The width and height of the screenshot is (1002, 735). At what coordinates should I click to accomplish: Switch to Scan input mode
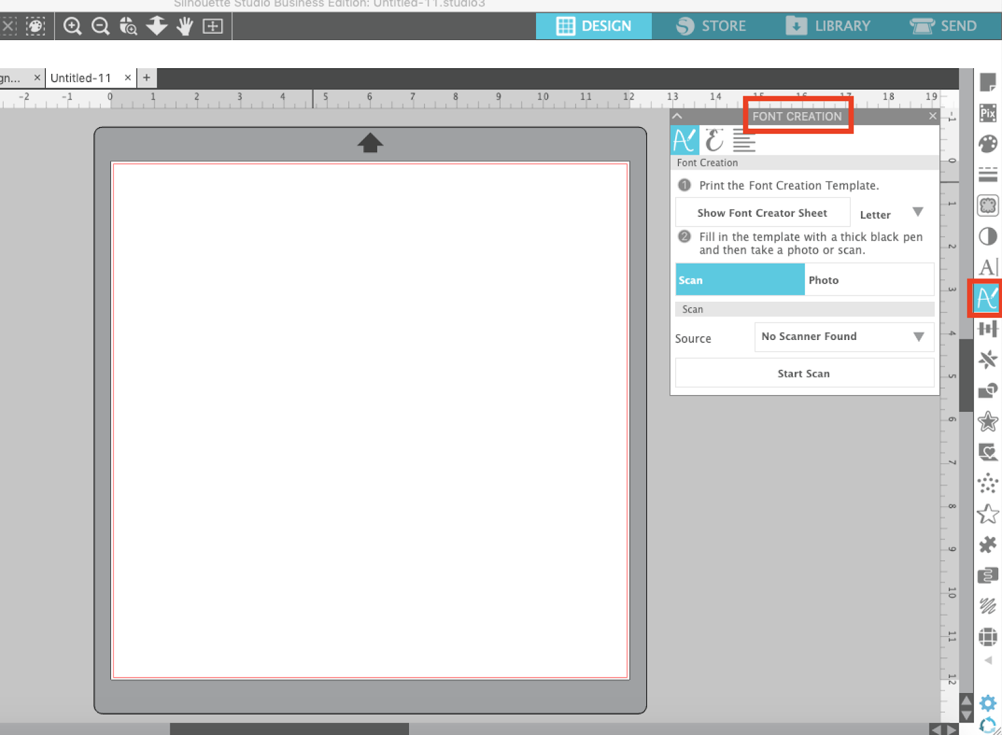740,279
